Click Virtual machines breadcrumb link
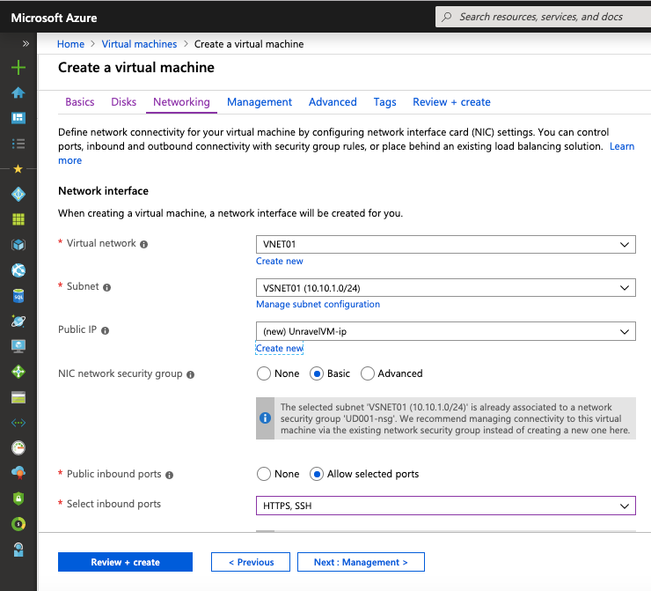Image resolution: width=651 pixels, height=591 pixels. point(139,44)
